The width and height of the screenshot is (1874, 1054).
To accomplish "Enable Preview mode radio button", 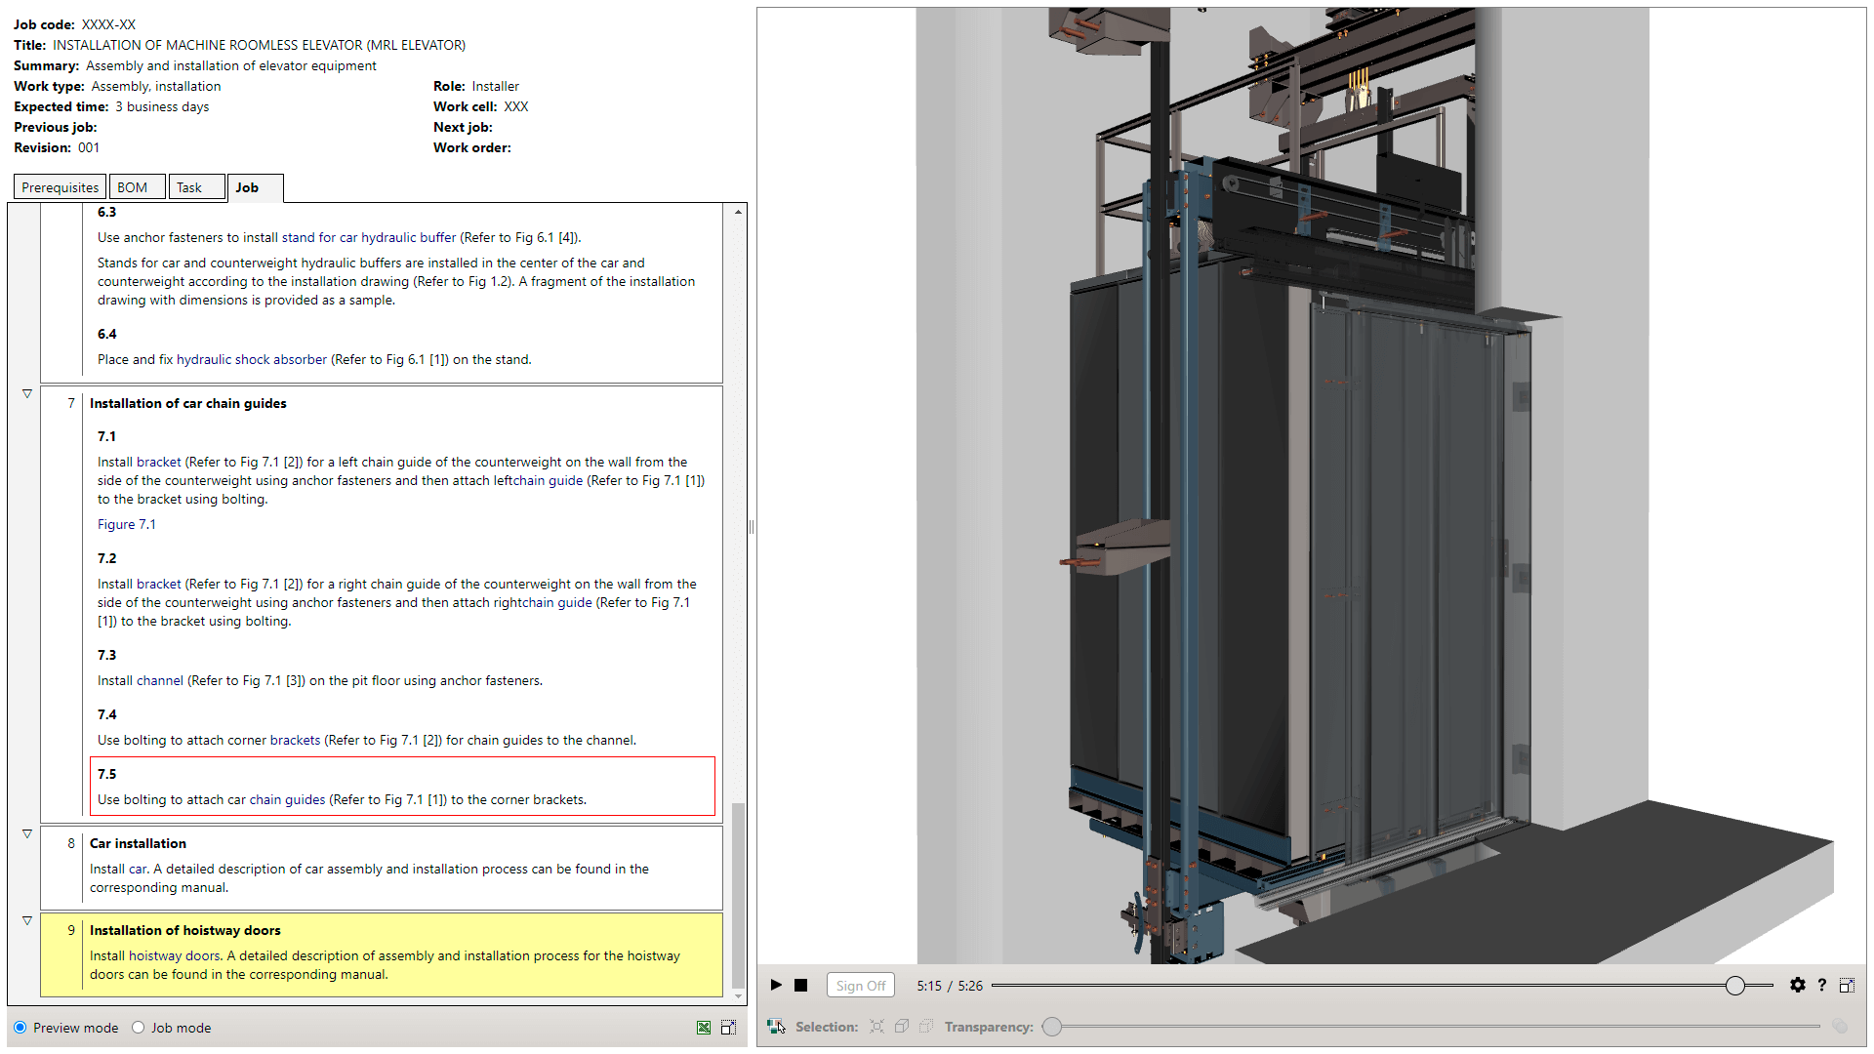I will 20,1027.
